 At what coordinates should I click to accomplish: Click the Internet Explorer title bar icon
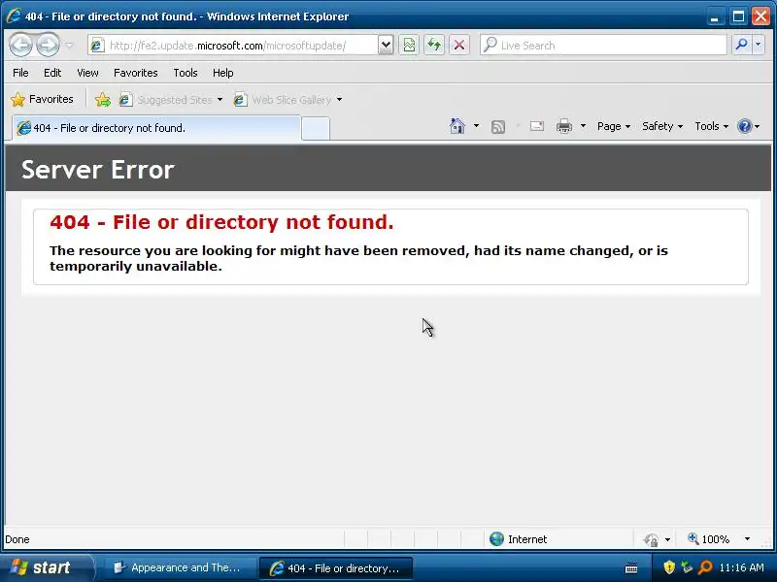pos(13,16)
